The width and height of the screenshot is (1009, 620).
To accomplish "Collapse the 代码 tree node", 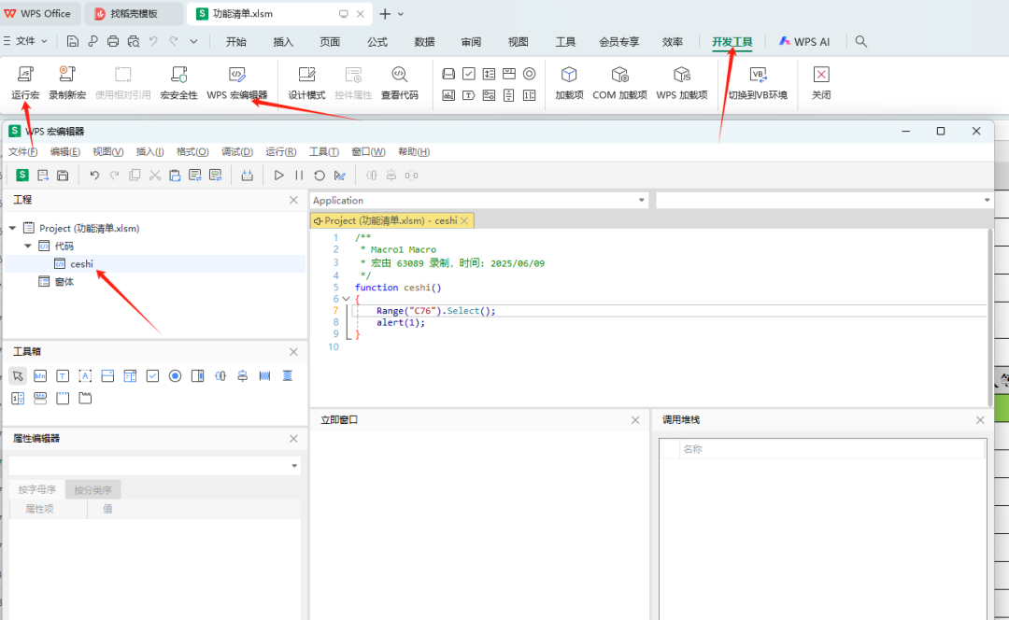I will [x=28, y=246].
